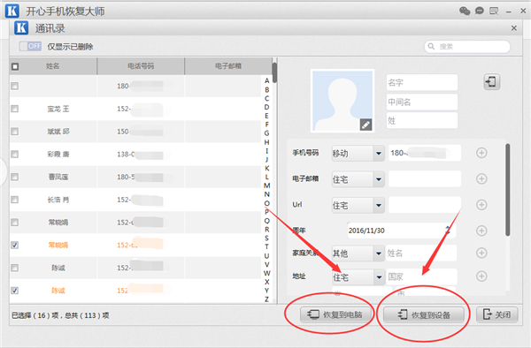Click the WeChat icon in title bar
The width and height of the screenshot is (531, 348).
(465, 11)
